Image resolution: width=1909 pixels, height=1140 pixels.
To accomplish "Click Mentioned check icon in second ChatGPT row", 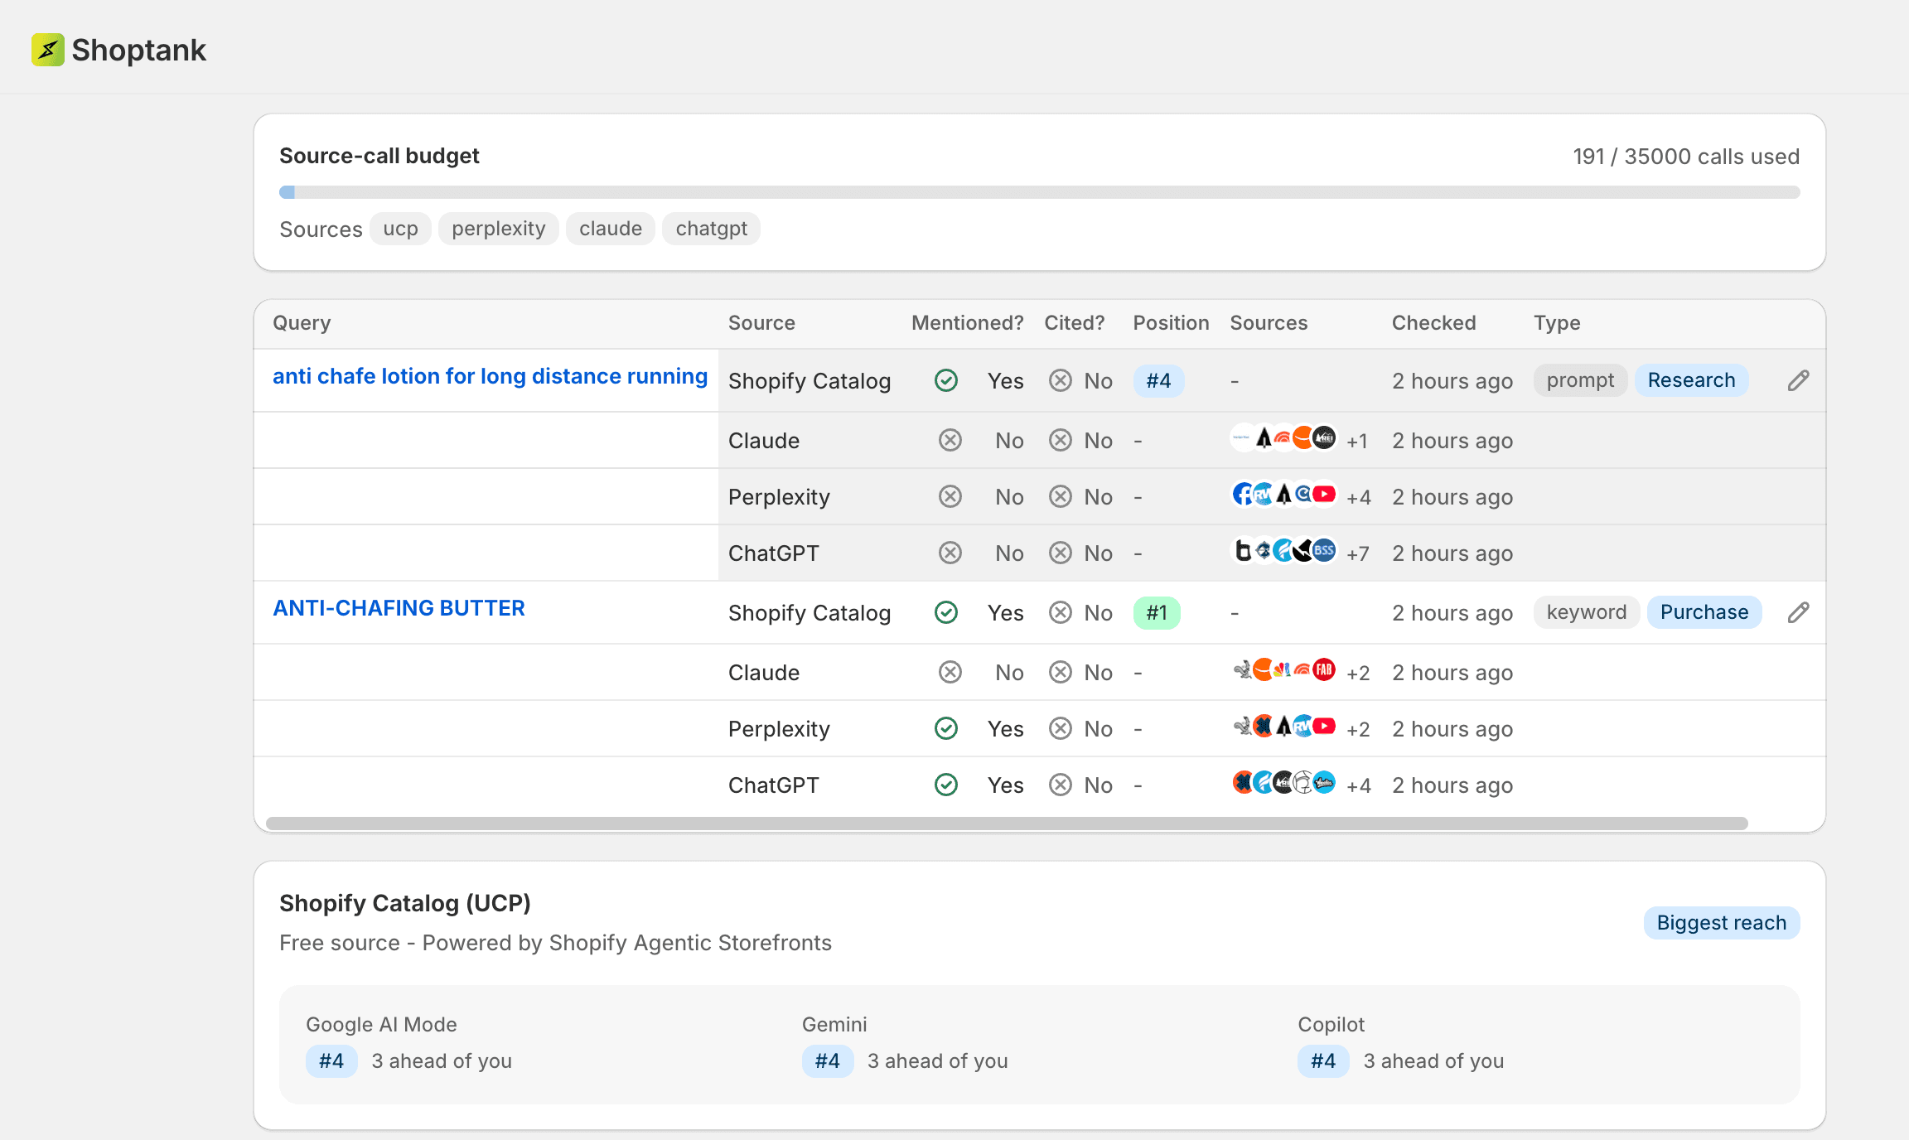I will 946,785.
